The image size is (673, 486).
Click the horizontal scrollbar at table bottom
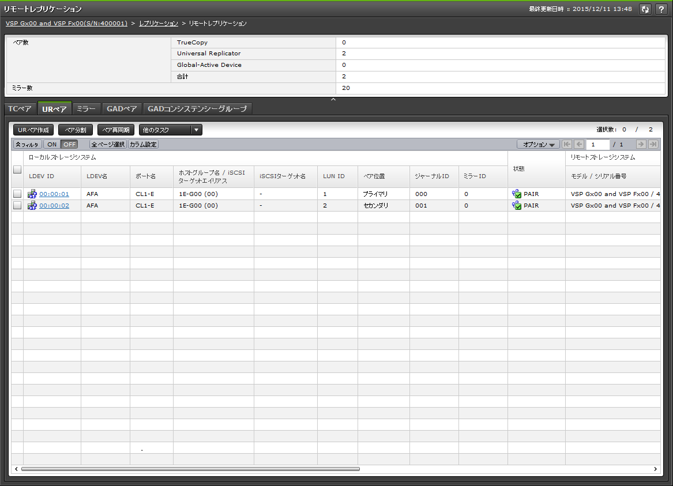190,469
